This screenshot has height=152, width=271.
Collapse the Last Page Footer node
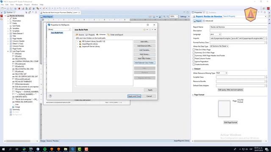point(8,51)
